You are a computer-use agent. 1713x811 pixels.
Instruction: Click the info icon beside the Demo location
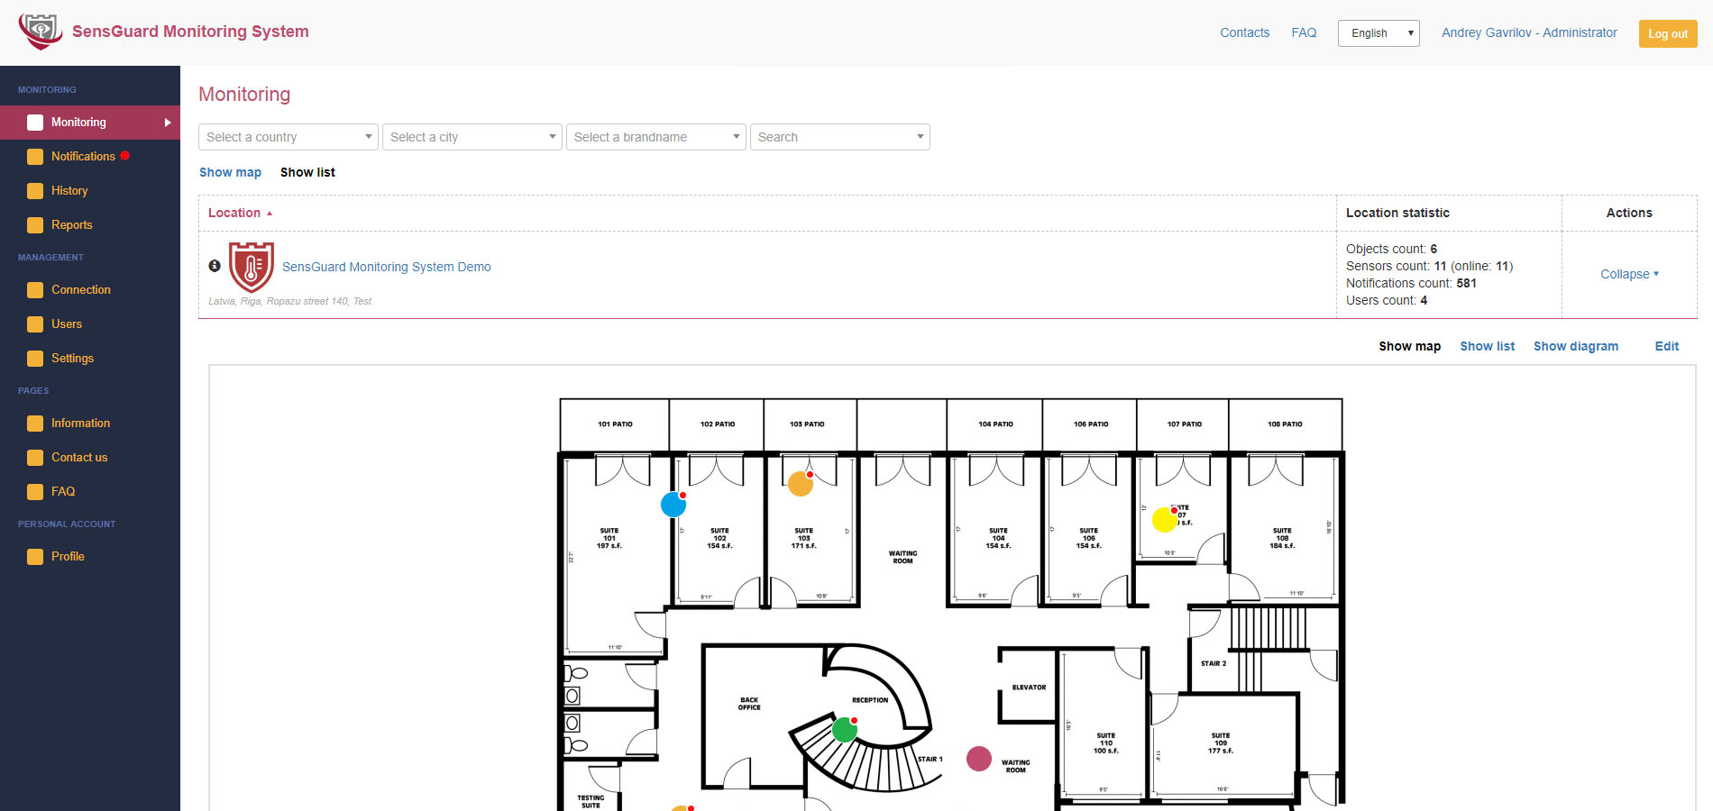[215, 266]
